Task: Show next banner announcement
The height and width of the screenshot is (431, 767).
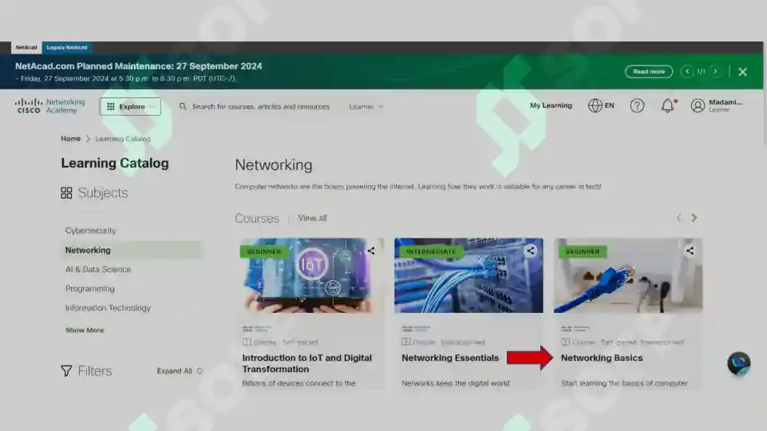Action: click(715, 71)
